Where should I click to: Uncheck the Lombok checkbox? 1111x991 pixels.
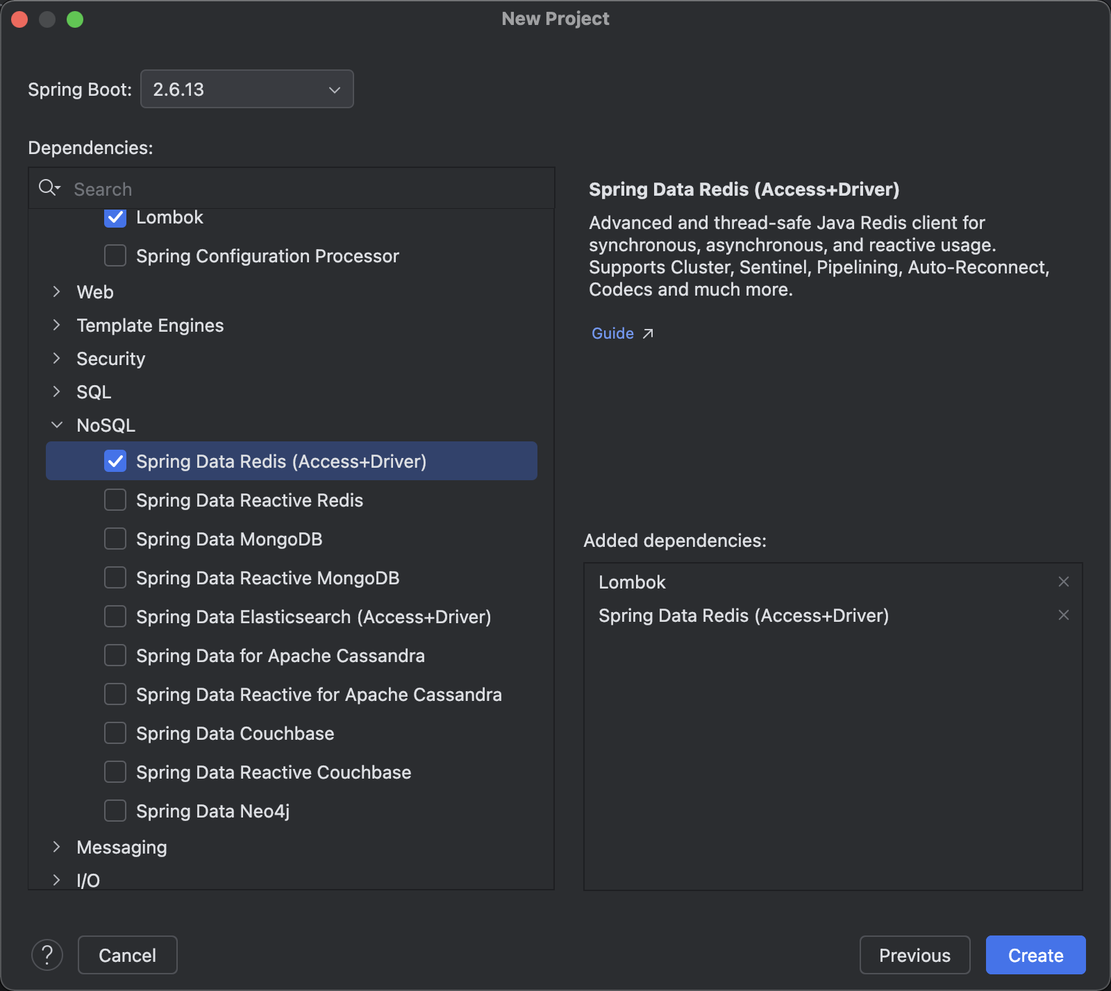click(x=115, y=217)
